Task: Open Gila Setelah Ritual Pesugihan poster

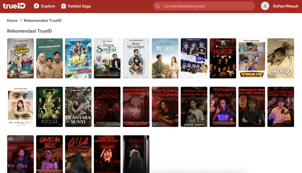Action: [x=78, y=154]
